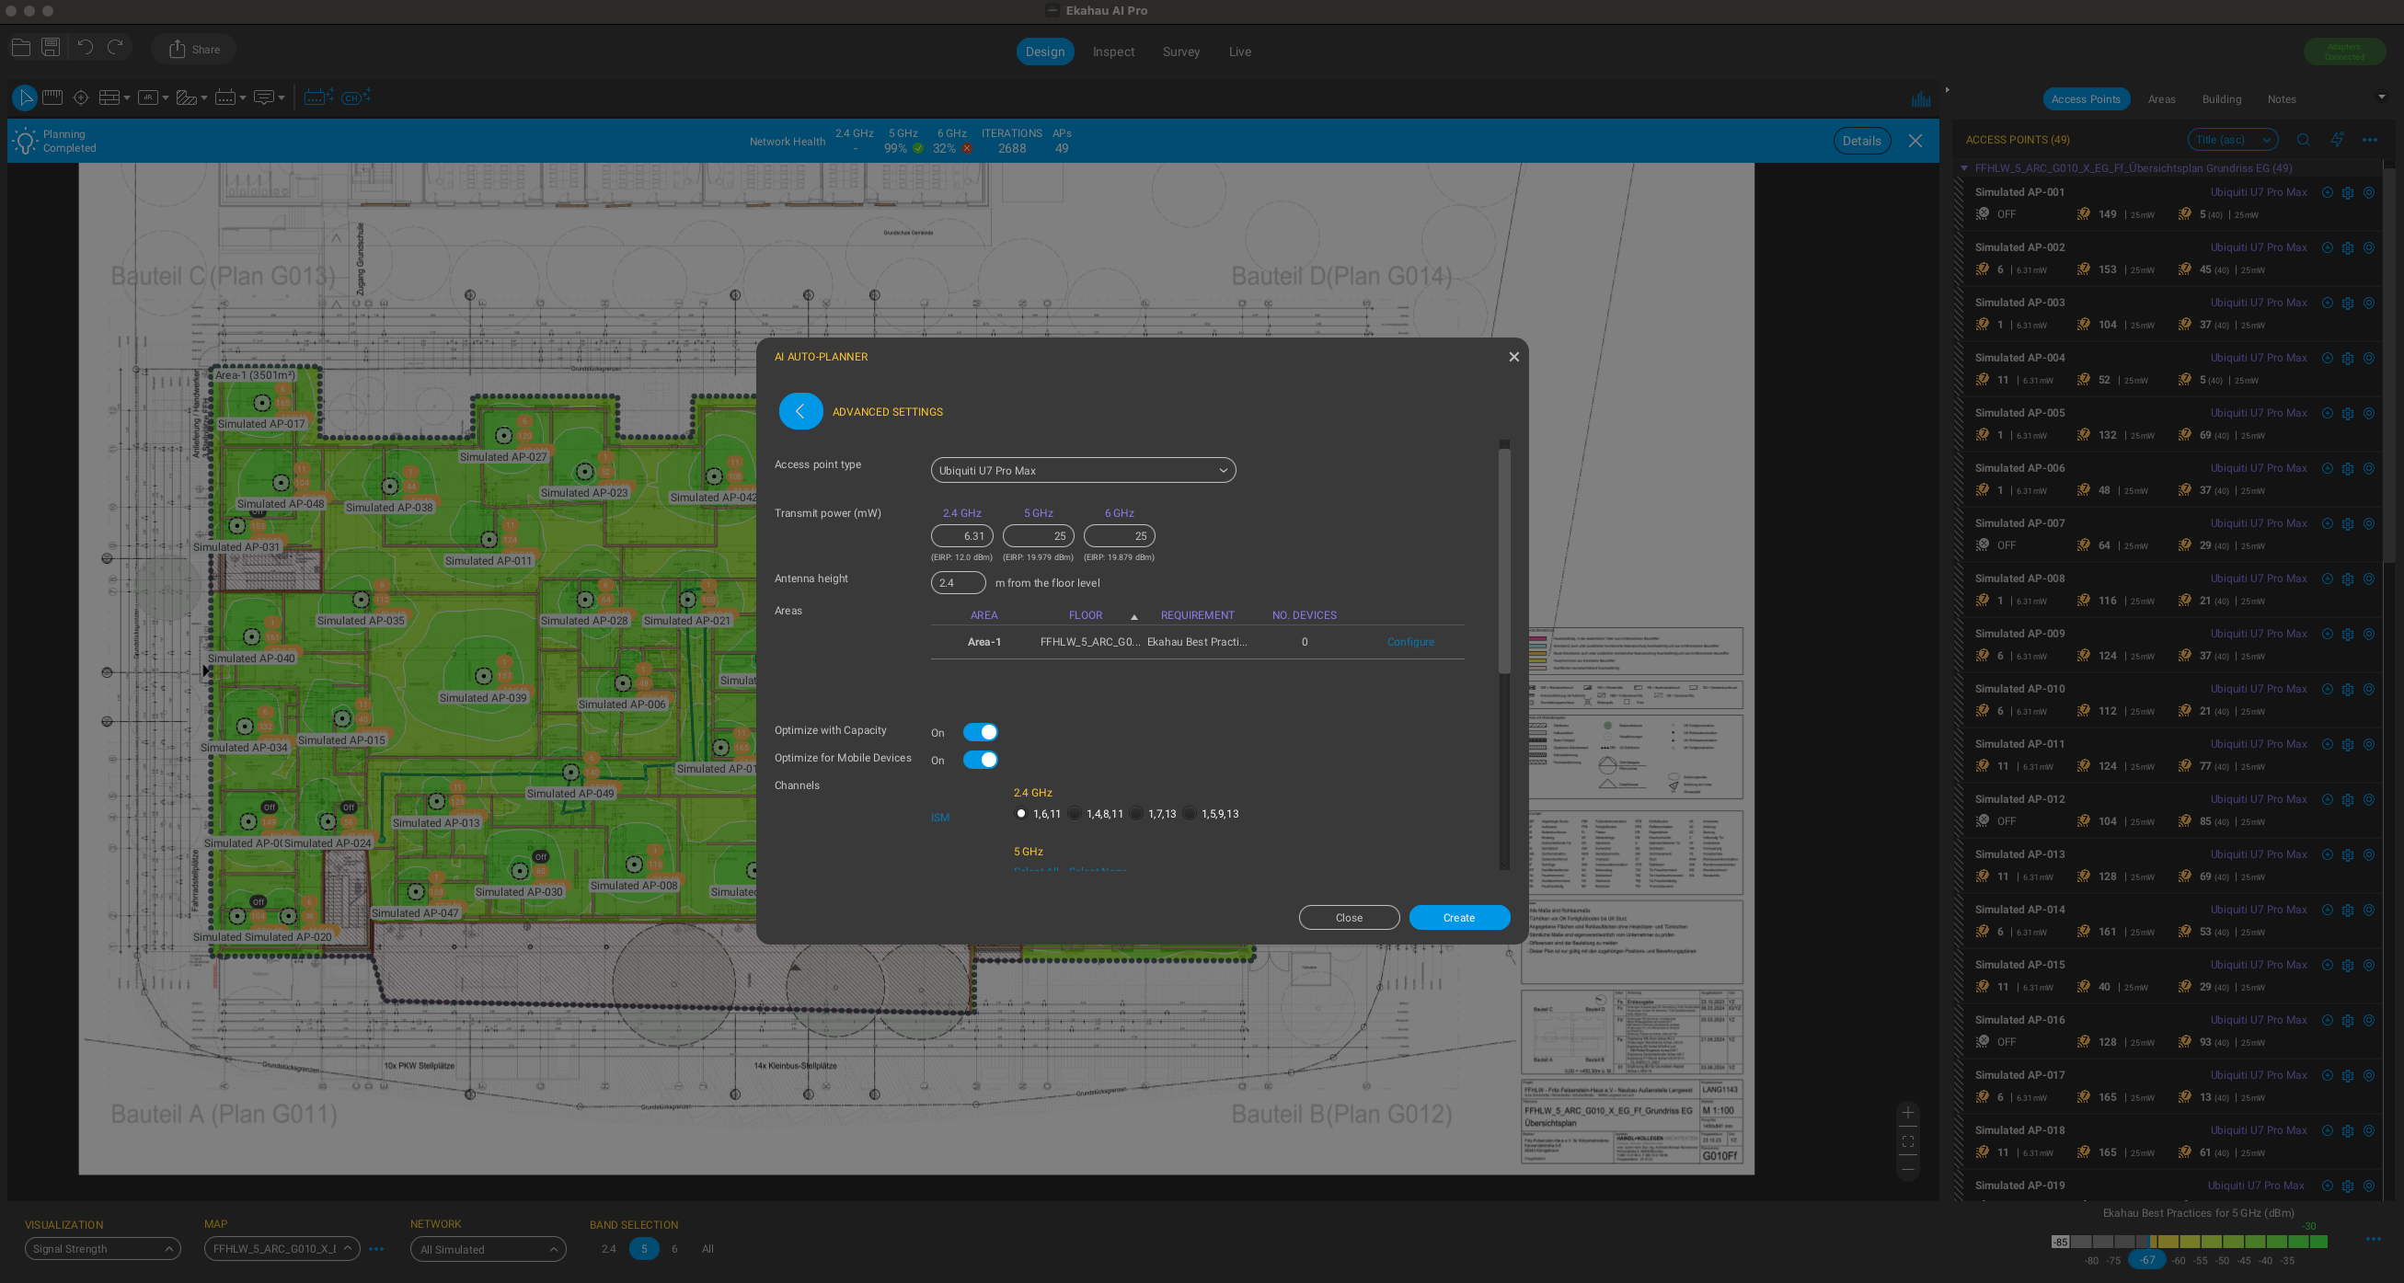
Task: Open the Access Points more-options menu
Action: pyautogui.click(x=2369, y=140)
